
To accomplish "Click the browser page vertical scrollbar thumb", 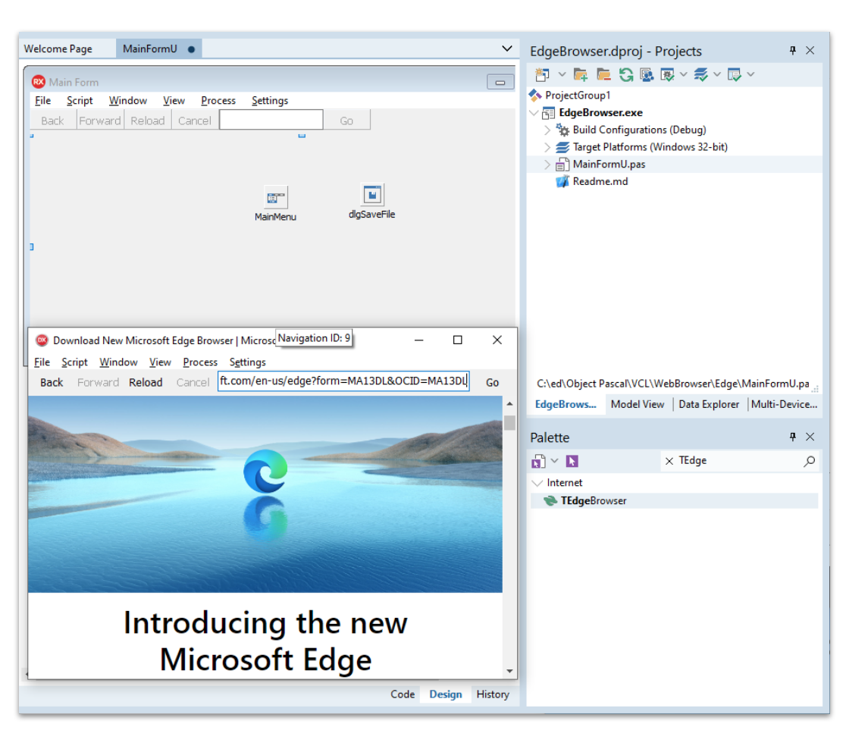I will pos(509,422).
